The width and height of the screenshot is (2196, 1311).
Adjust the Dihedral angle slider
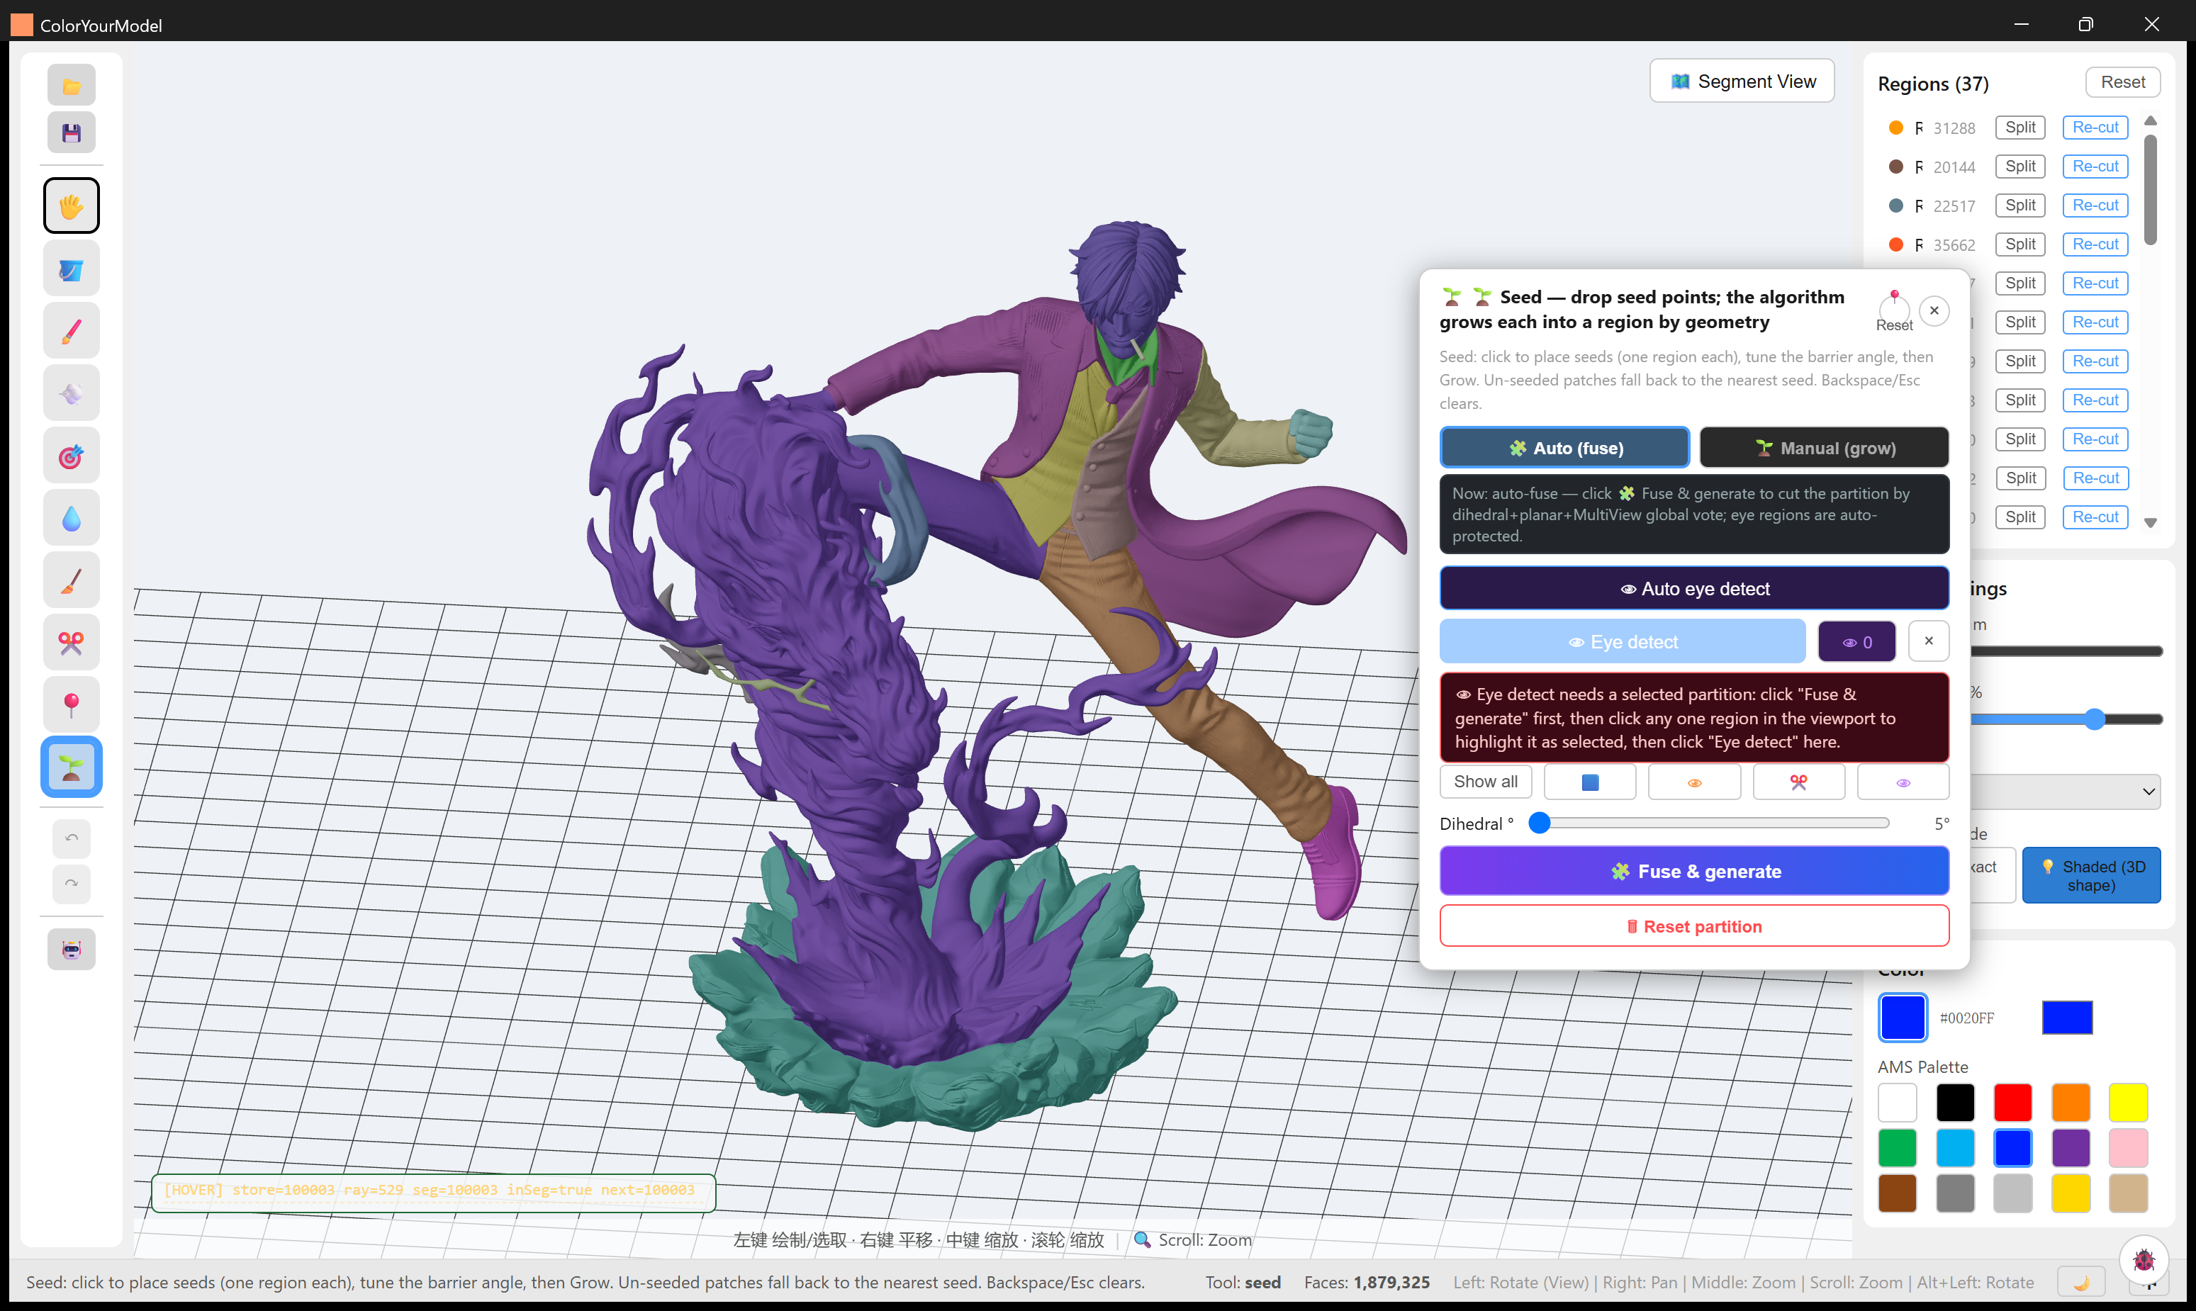coord(1710,823)
